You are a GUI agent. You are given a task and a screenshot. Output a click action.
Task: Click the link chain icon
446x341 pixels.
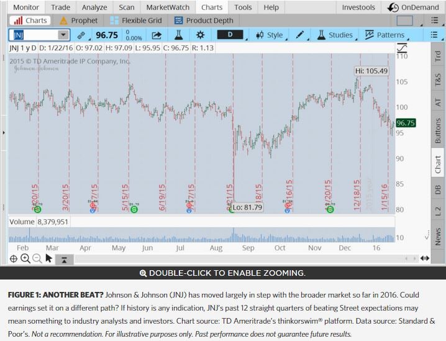pyautogui.click(x=81, y=35)
